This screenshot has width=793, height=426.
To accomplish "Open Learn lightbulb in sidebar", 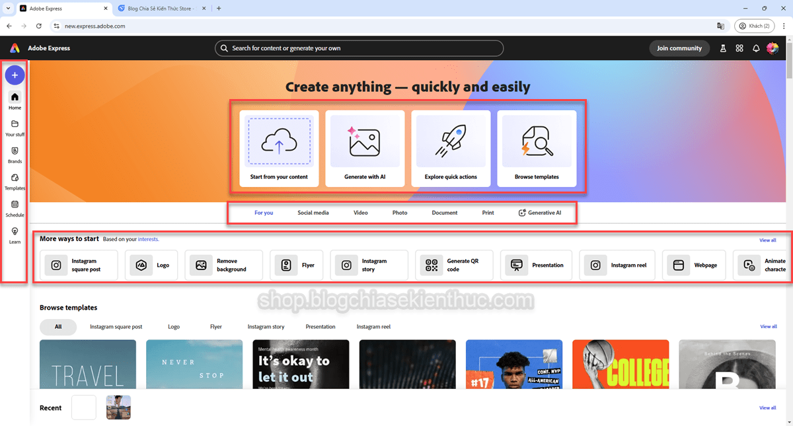I will point(15,236).
